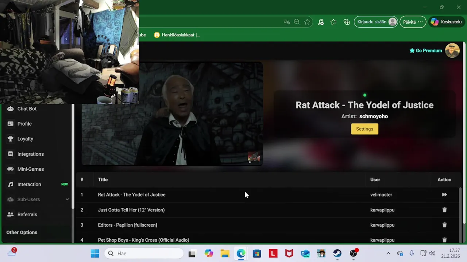Click the Interaction music note icon
The image size is (467, 262).
[x=10, y=184]
